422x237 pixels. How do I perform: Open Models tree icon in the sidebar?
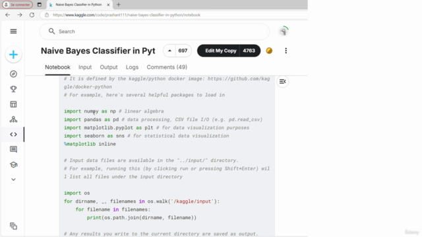pos(13,119)
